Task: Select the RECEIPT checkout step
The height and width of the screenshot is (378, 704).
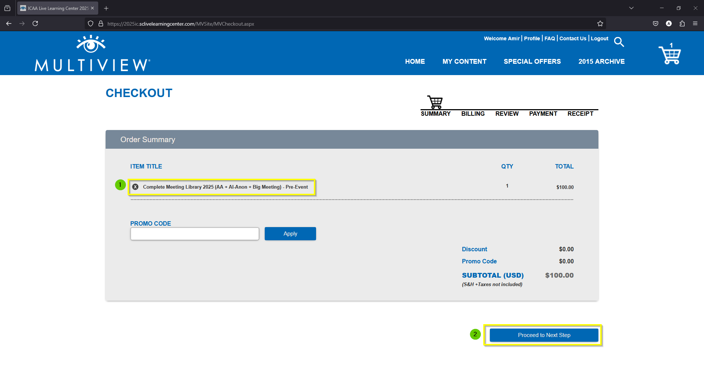Action: (x=580, y=114)
